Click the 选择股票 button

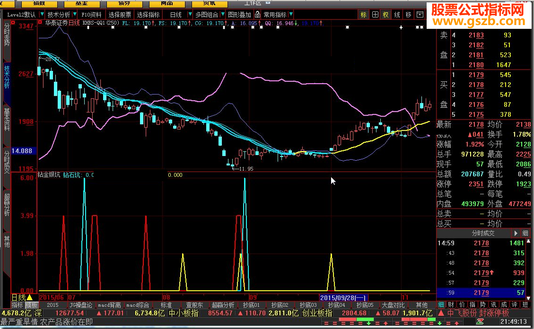[x=120, y=15]
